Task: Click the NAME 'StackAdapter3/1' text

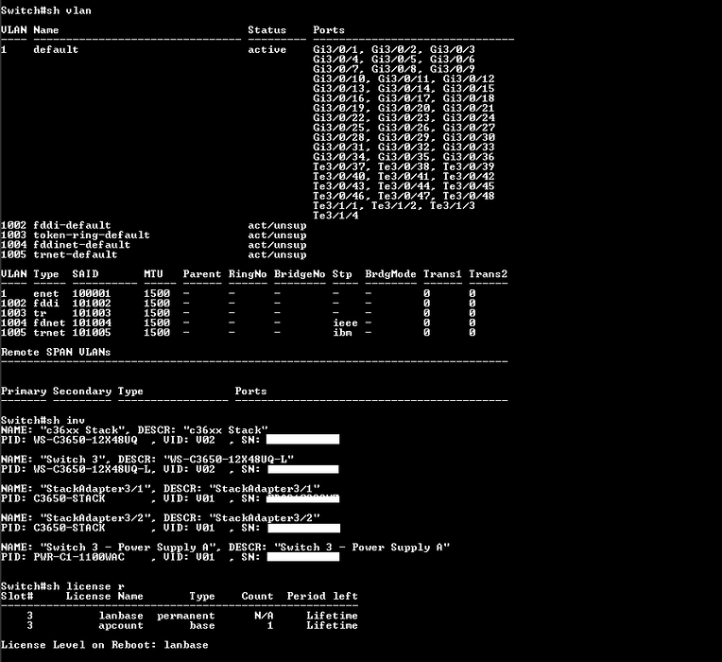Action: pos(98,488)
